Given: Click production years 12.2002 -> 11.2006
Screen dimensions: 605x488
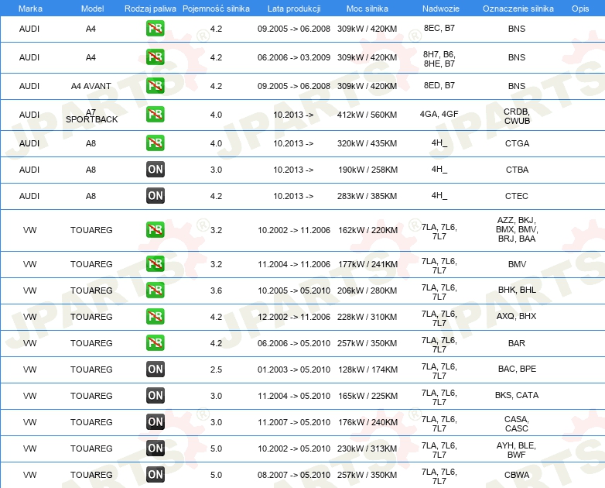Looking at the screenshot, I should (294, 317).
